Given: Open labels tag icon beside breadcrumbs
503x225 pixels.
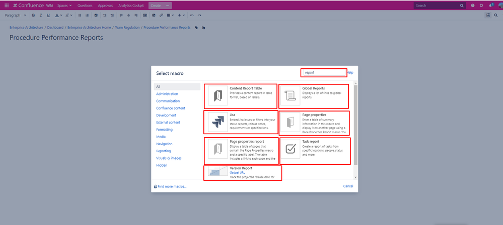Looking at the screenshot, I should [197, 28].
